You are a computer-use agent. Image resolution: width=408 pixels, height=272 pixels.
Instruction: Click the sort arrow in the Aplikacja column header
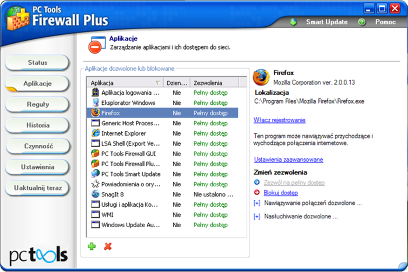(158, 83)
